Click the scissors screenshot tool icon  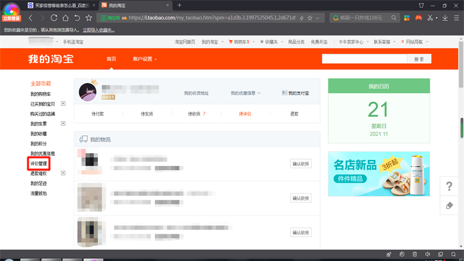pos(430,18)
